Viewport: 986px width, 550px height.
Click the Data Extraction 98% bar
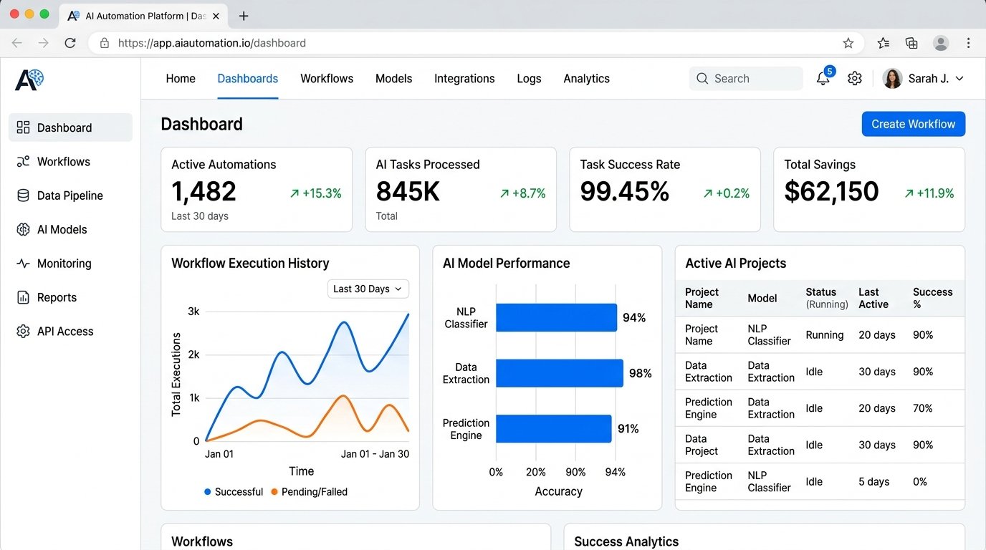pos(560,373)
